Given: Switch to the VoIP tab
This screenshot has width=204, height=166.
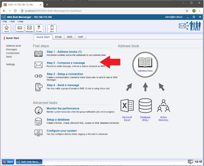Looking at the screenshot, I should pyautogui.click(x=81, y=37).
